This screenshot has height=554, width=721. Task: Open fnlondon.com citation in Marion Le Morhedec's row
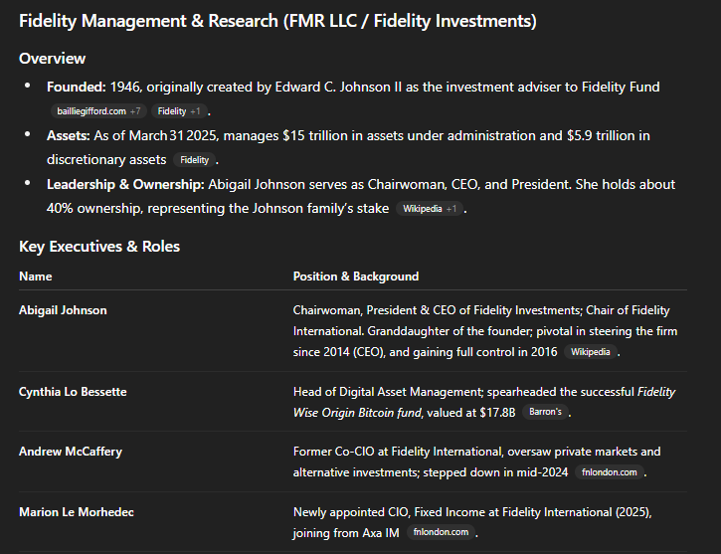pyautogui.click(x=441, y=532)
